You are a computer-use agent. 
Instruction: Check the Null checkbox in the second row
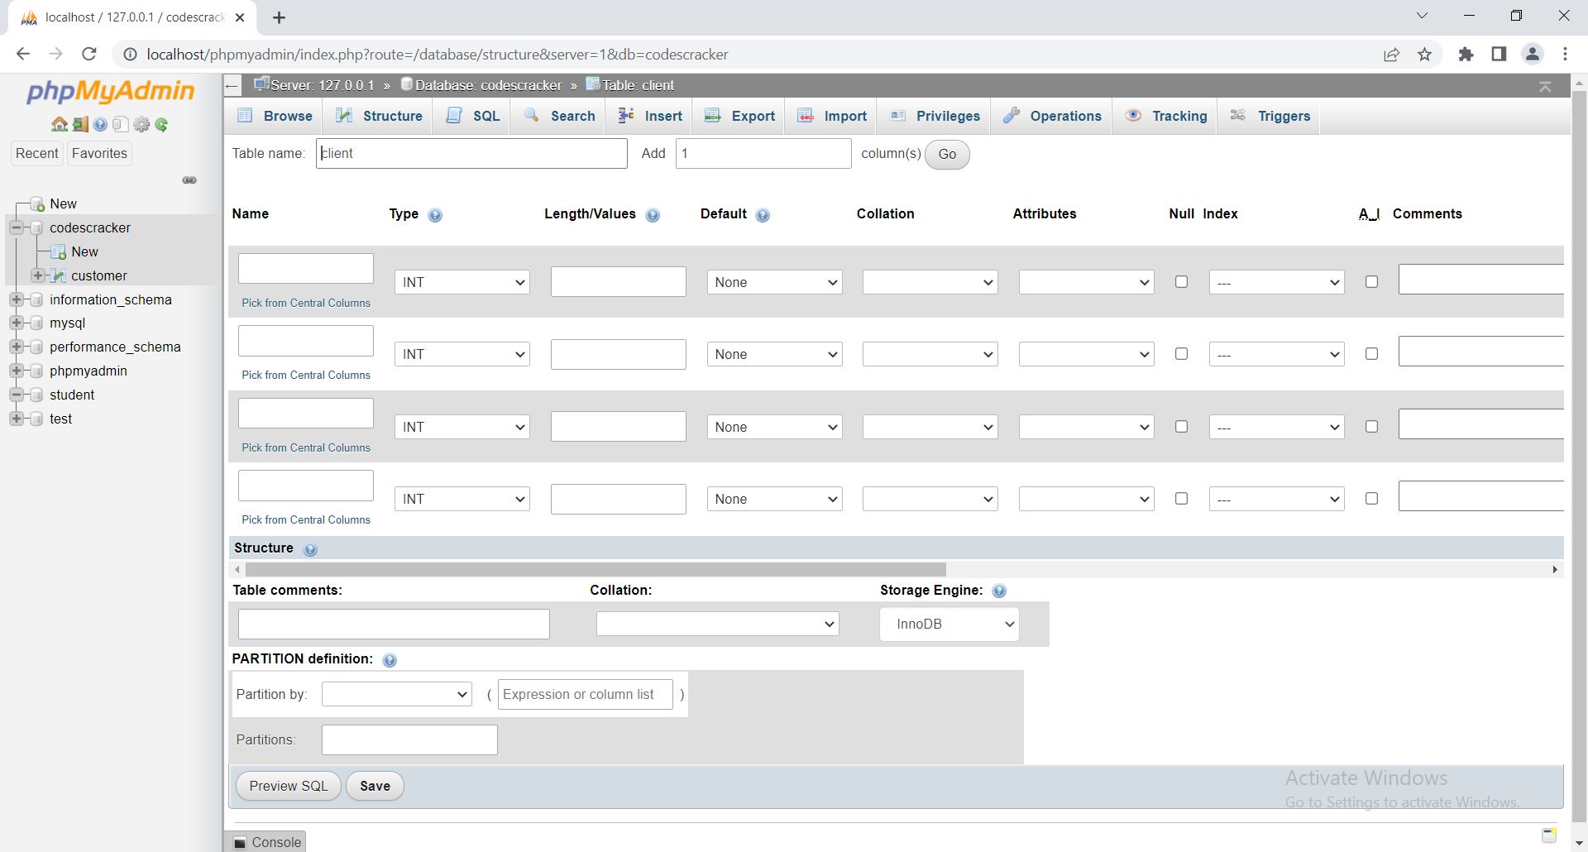tap(1180, 353)
